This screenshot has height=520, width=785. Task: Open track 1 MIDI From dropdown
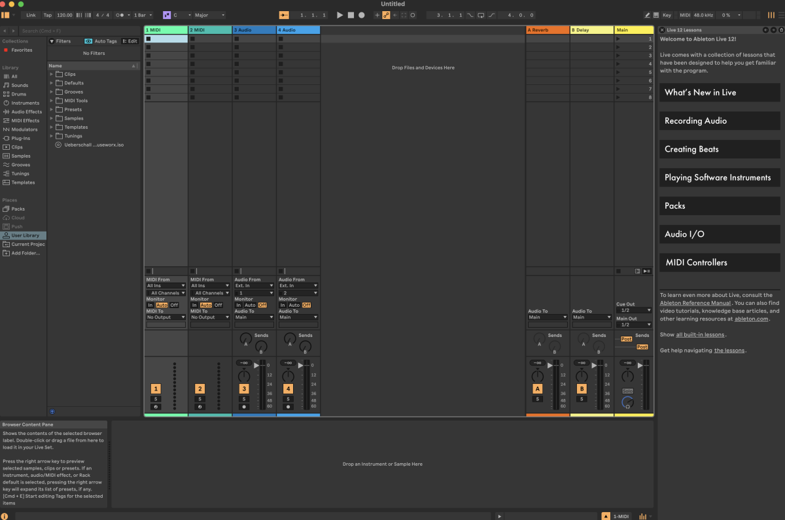(x=166, y=285)
